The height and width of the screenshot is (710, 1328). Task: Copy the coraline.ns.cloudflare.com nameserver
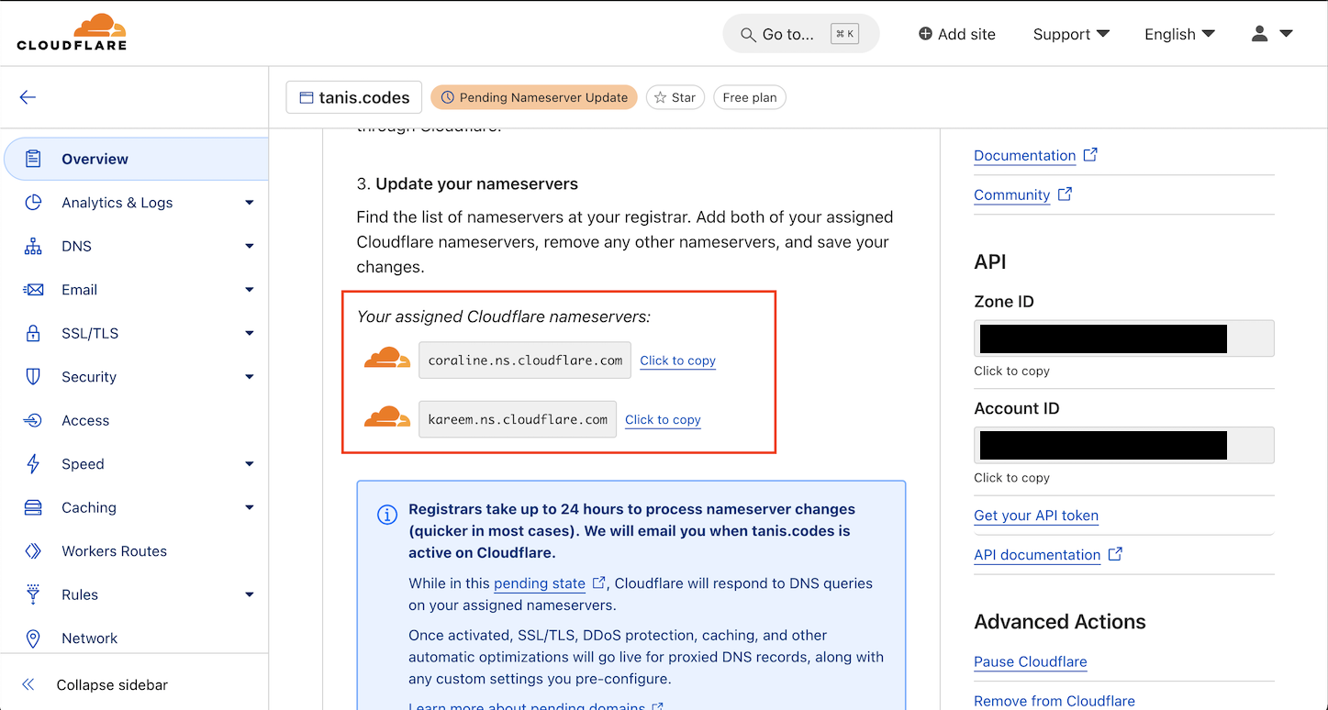[x=677, y=361]
